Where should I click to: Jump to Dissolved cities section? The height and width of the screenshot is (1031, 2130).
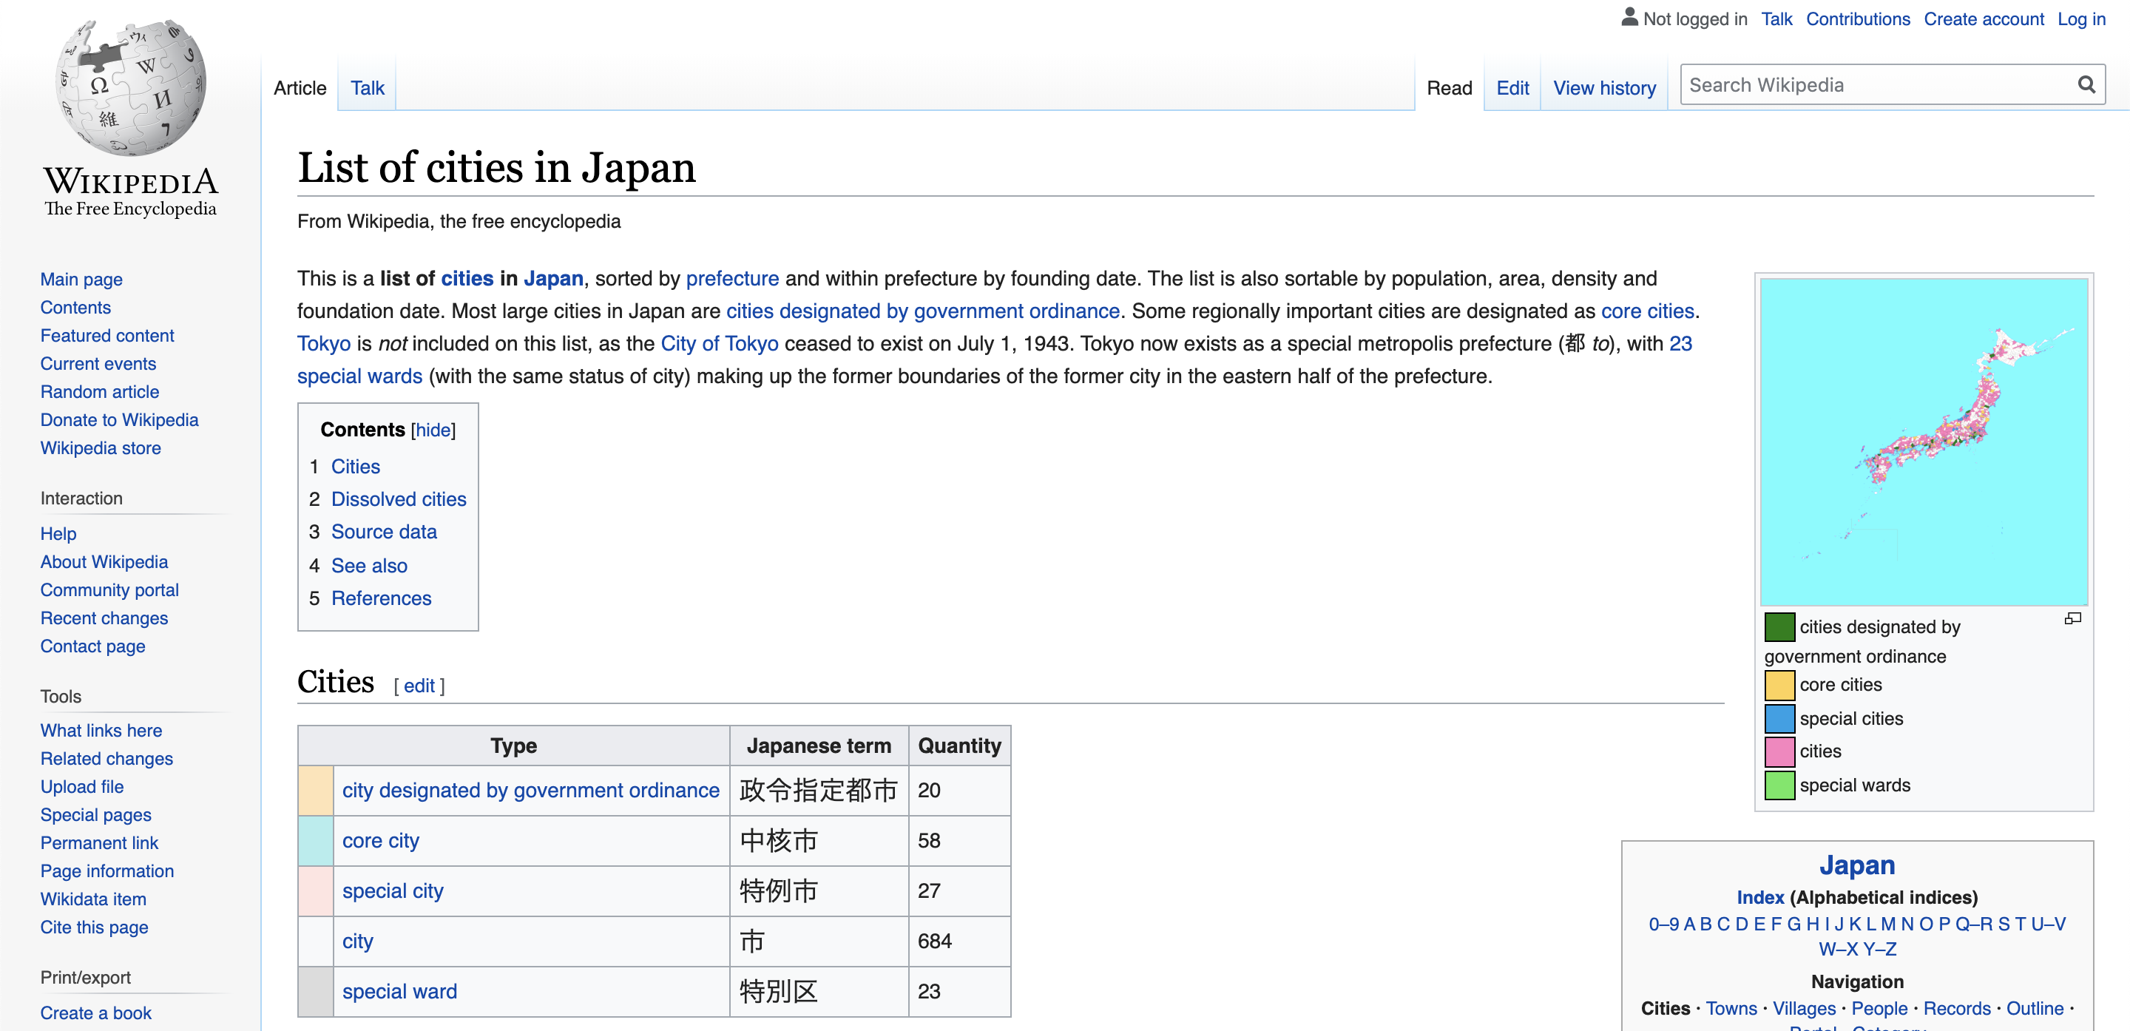[399, 499]
